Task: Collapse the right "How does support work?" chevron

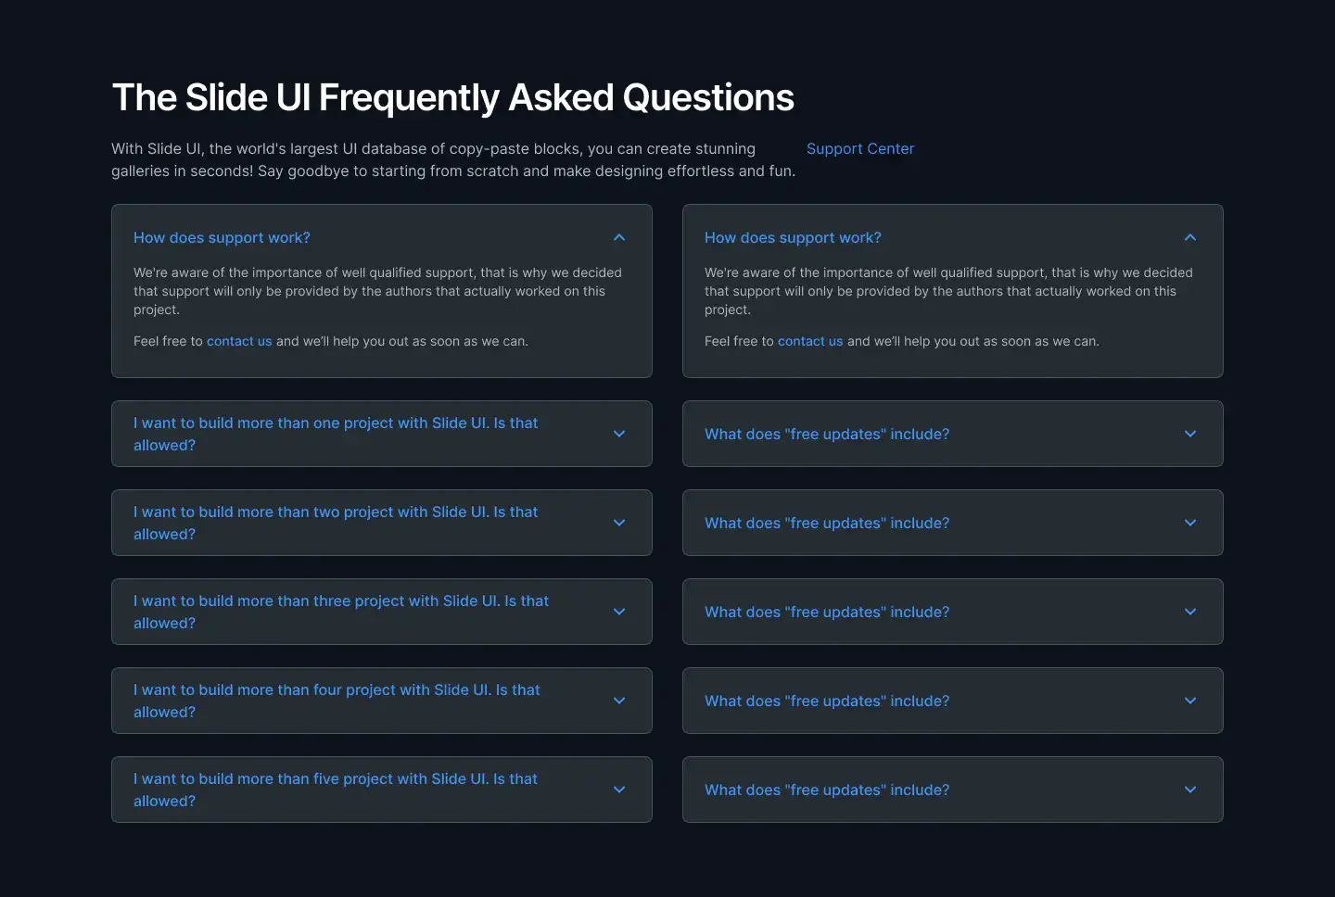Action: tap(1190, 238)
